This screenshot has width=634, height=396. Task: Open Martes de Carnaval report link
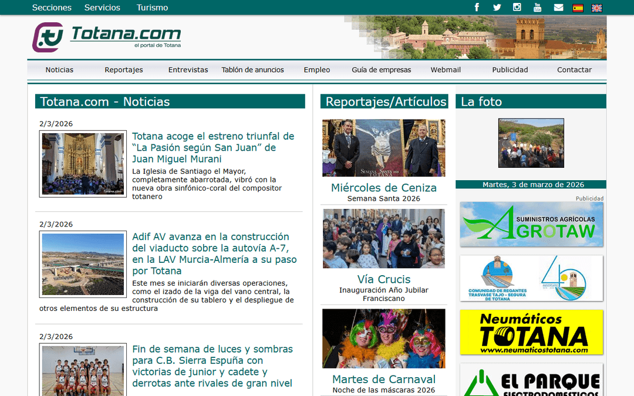point(384,379)
